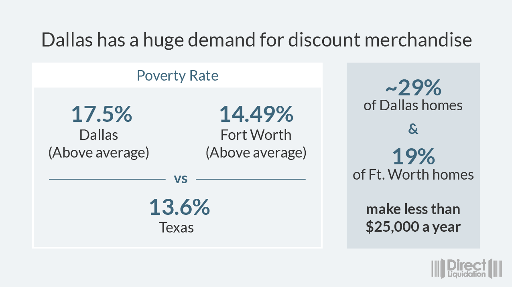Click Above average text under Fort Worth
This screenshot has width=512, height=287.
click(256, 153)
